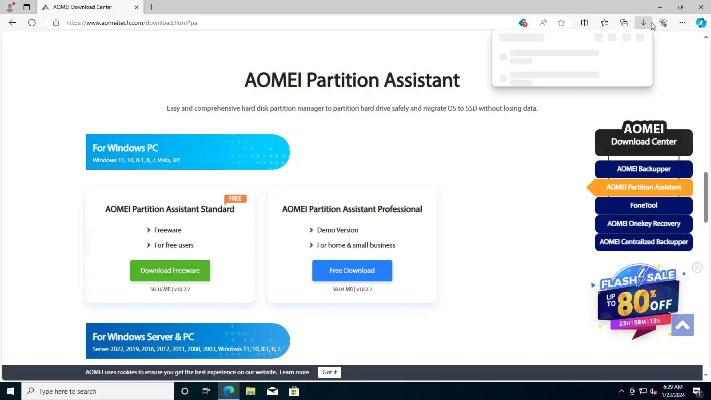
Task: Click the Demo Version bullet text
Action: [338, 230]
